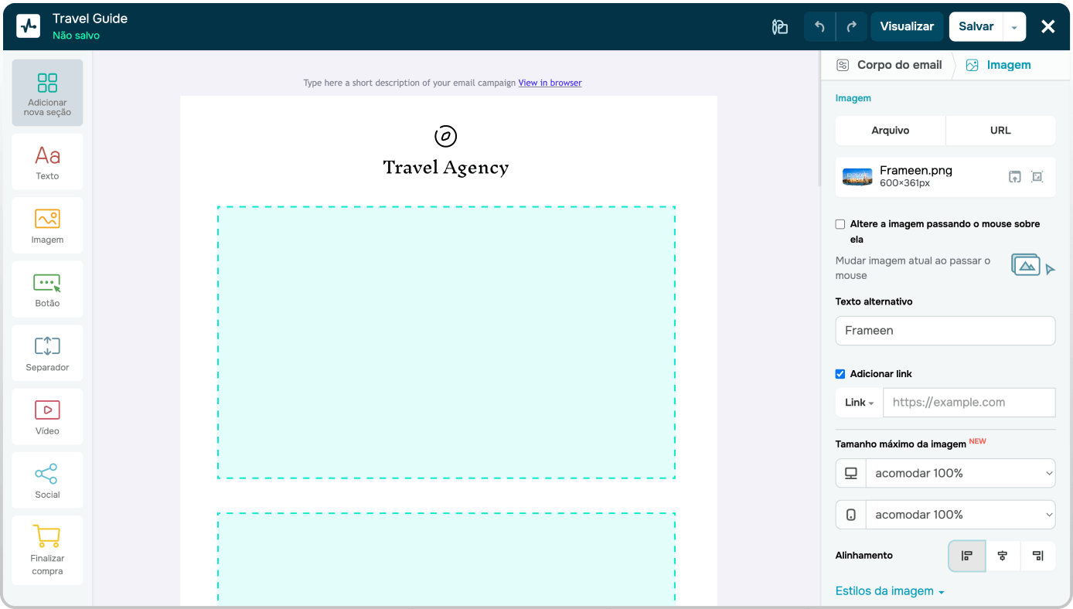Open the View in browser link
This screenshot has height=609, width=1073.
pos(550,83)
